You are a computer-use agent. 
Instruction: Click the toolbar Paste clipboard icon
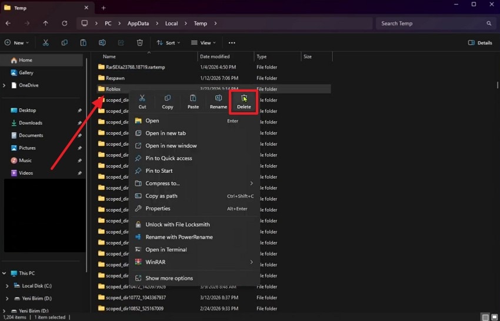pyautogui.click(x=83, y=43)
